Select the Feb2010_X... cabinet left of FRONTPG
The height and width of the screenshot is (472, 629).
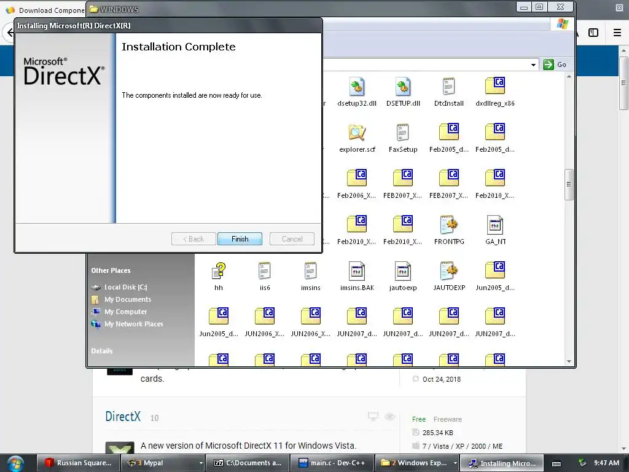tap(403, 225)
